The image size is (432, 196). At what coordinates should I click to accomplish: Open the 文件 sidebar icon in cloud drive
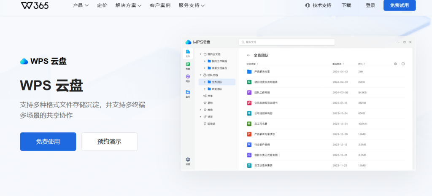pyautogui.click(x=188, y=53)
